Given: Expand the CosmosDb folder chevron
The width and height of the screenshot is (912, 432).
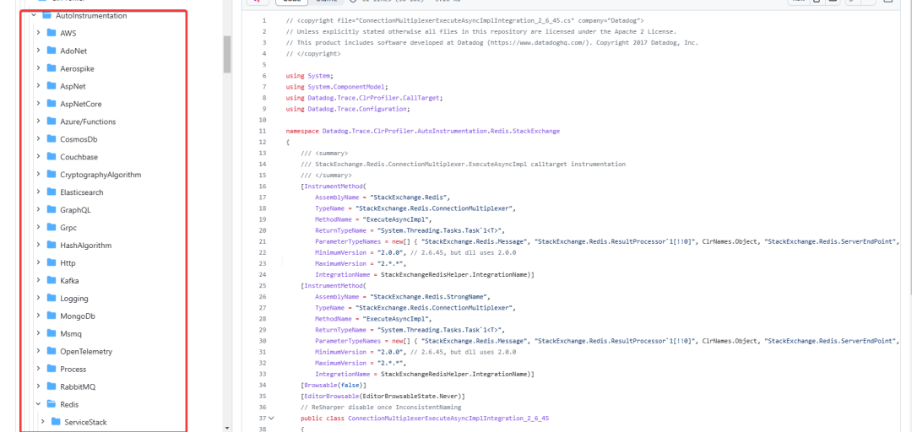Looking at the screenshot, I should click(x=38, y=138).
